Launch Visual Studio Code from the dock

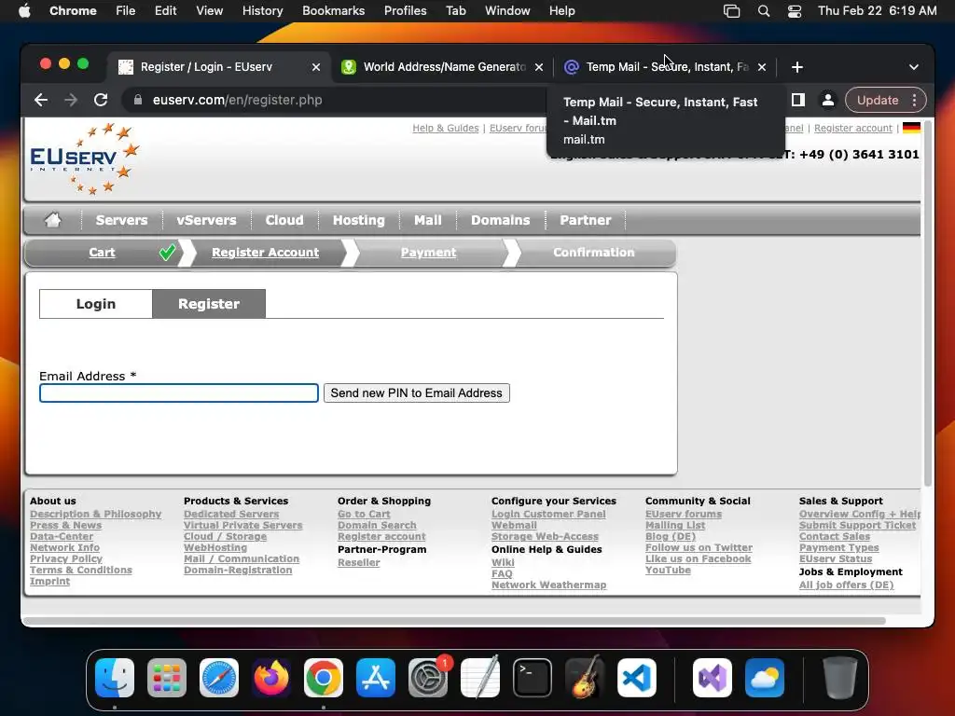(637, 678)
